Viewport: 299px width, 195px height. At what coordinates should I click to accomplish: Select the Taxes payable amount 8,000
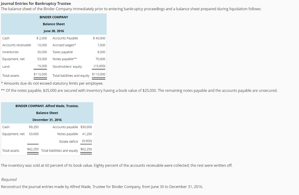pos(100,52)
